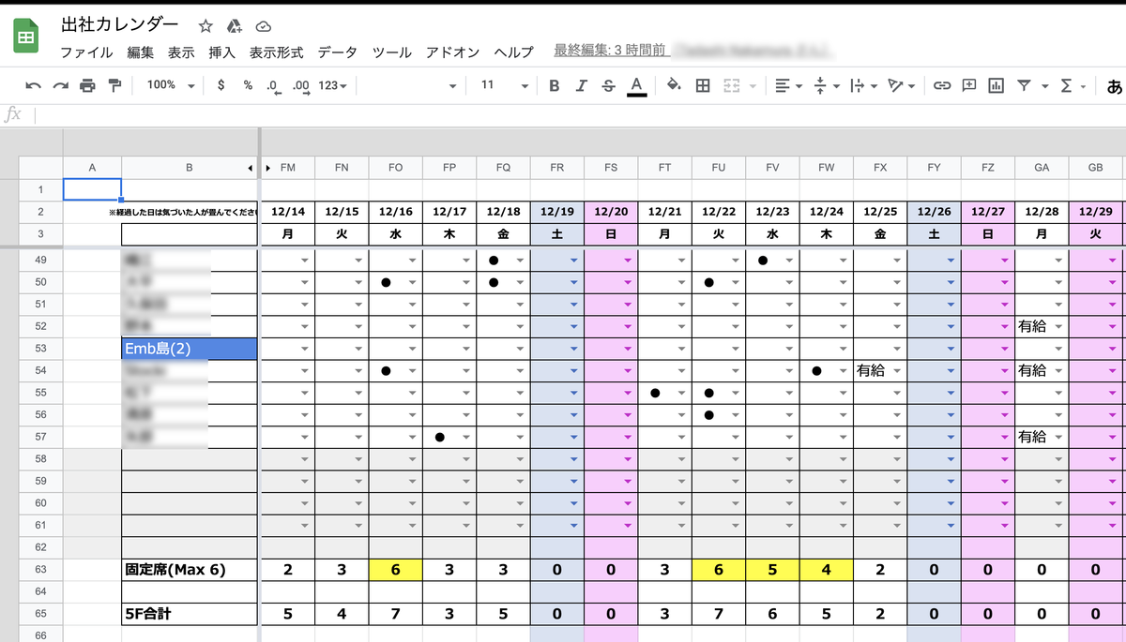
Task: Open the 挿入 menu
Action: tap(221, 52)
